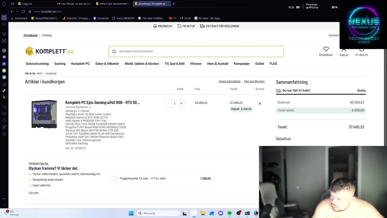
Task: Open WhatsApp in the browser sidebar
Action: 4,71
